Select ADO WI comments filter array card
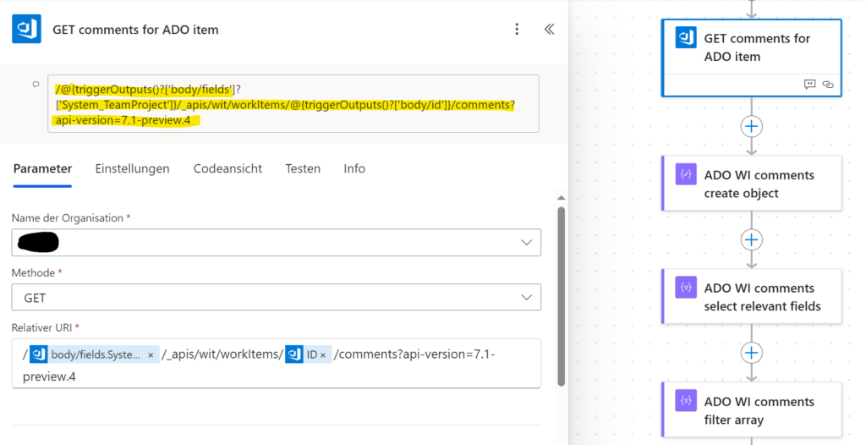This screenshot has height=445, width=866. click(752, 410)
